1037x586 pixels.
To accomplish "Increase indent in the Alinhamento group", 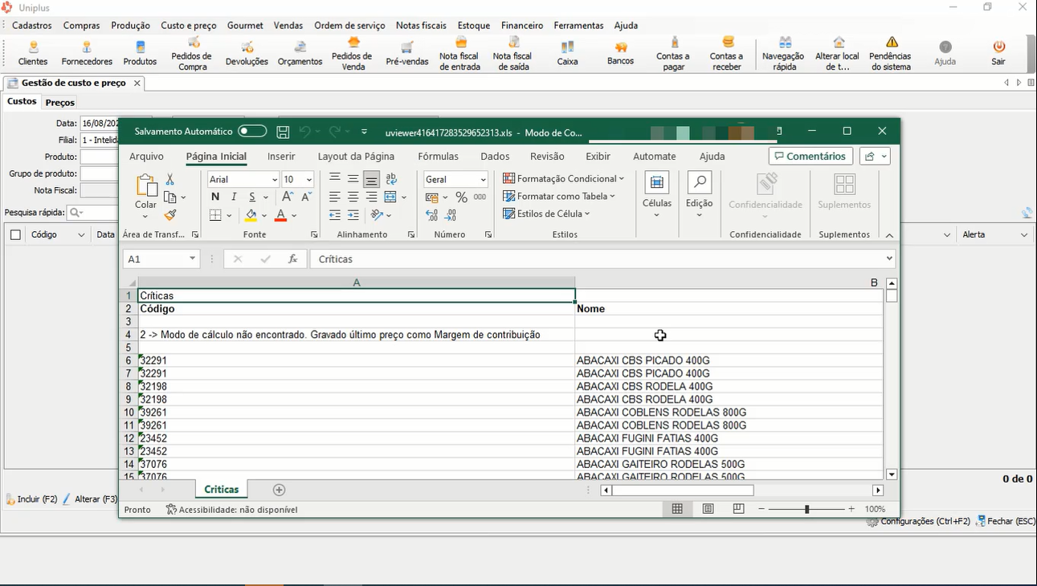I will 353,215.
